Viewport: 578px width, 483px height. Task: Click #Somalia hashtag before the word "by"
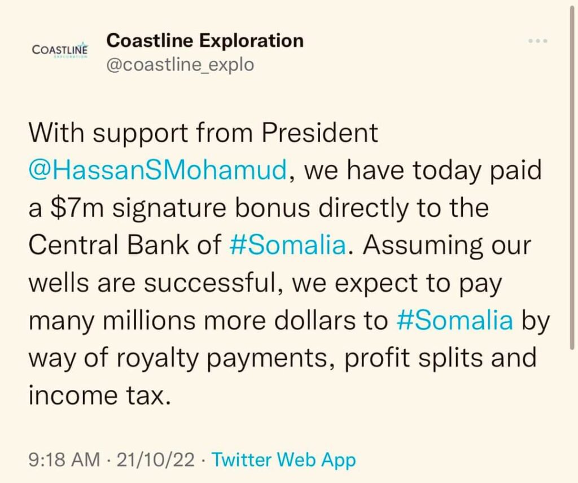click(x=456, y=320)
